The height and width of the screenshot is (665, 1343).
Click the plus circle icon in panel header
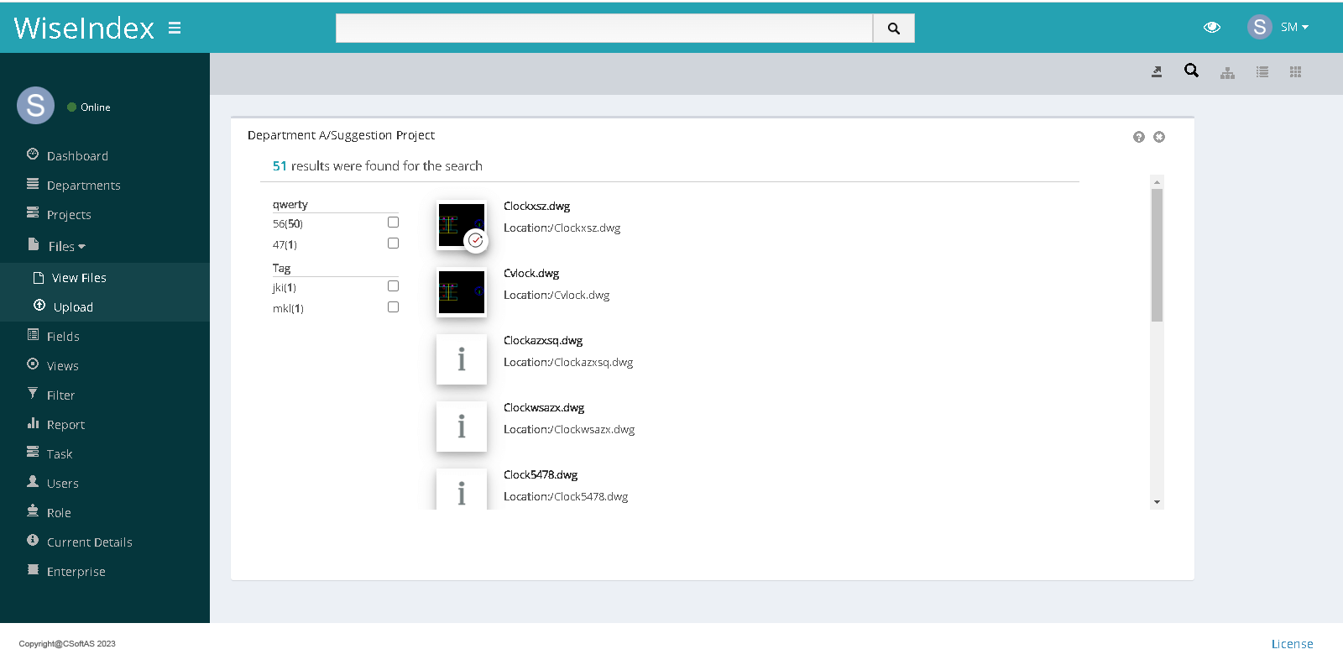pos(1159,137)
